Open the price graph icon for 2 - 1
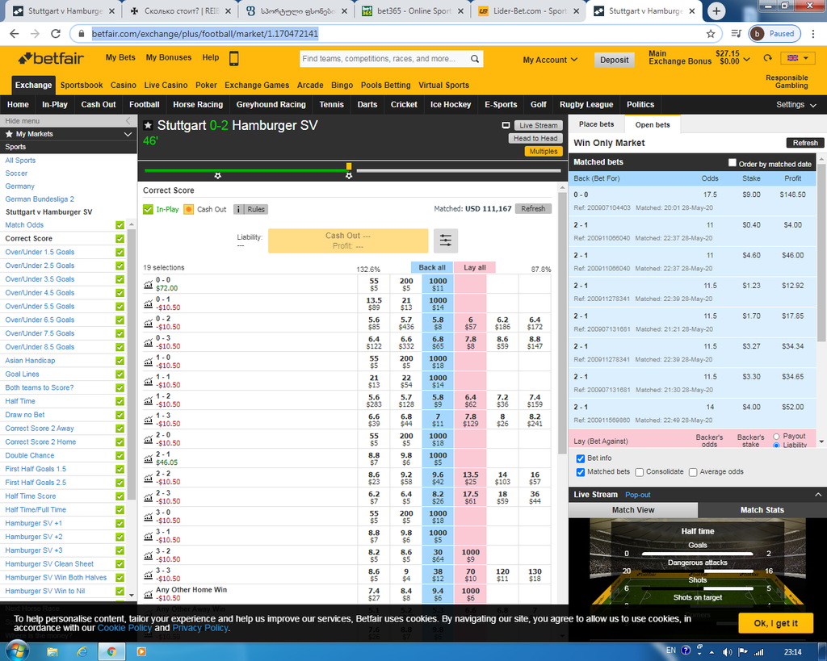Screen dimensions: 827x661 (149, 458)
